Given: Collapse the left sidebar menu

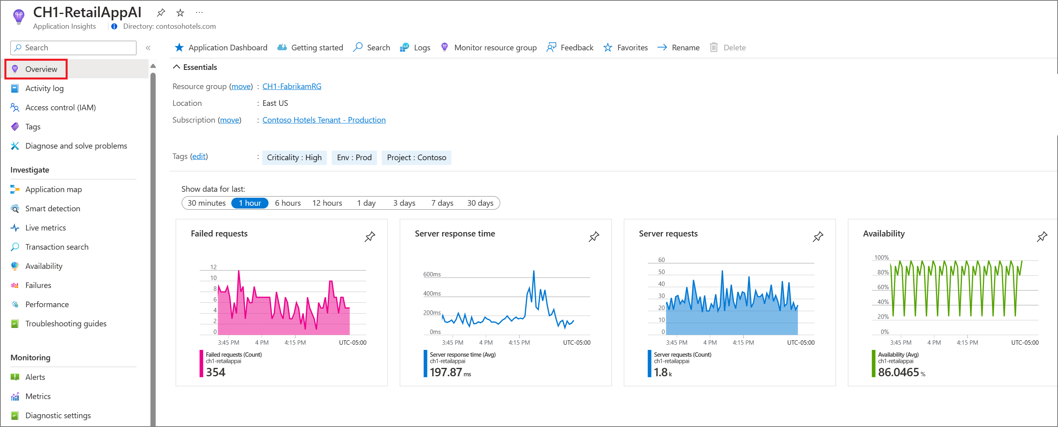Looking at the screenshot, I should (148, 48).
